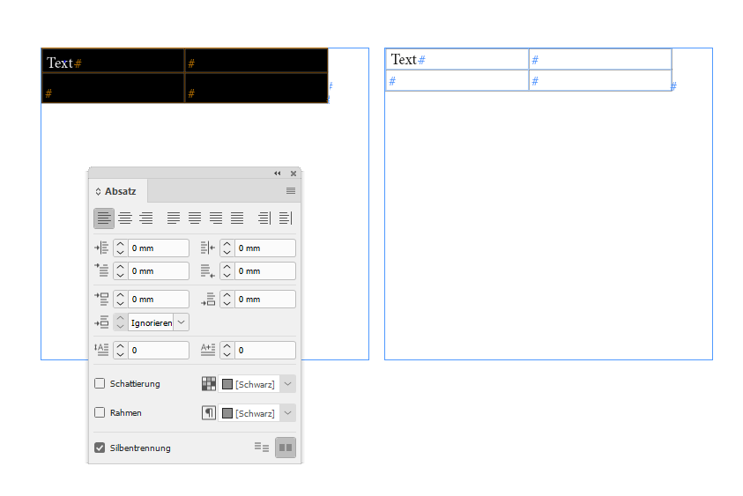This screenshot has height=496, width=743.
Task: Open Schattierung color dropdown arrow
Action: tap(287, 384)
